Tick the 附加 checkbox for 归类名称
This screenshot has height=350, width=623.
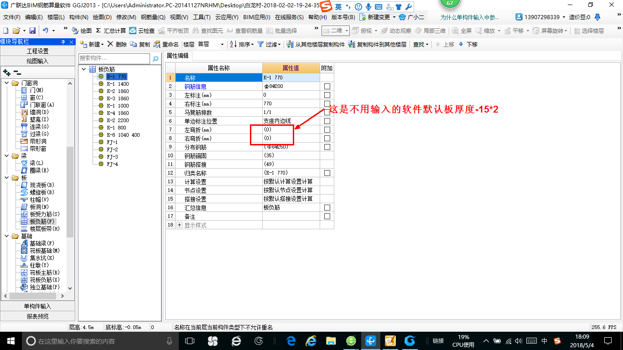(x=327, y=173)
